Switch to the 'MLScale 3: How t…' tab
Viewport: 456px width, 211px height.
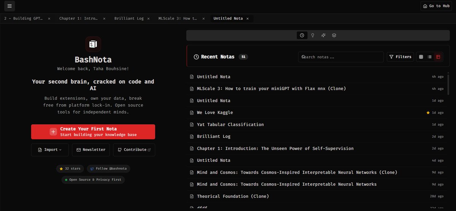(x=177, y=18)
